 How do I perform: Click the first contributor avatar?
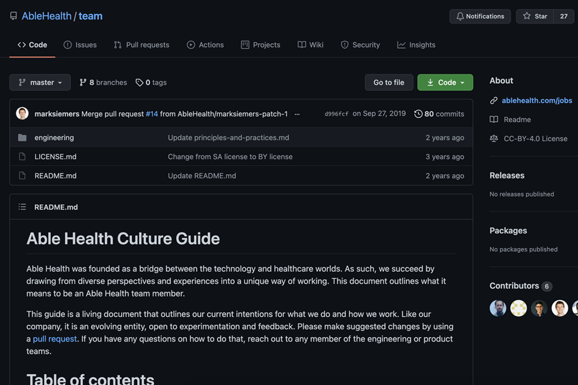tap(497, 308)
